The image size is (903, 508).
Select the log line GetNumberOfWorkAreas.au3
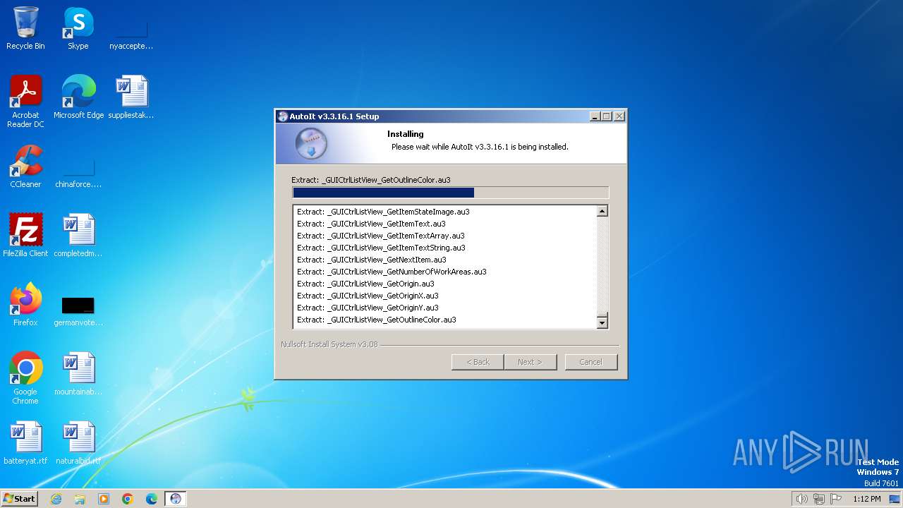pyautogui.click(x=392, y=272)
